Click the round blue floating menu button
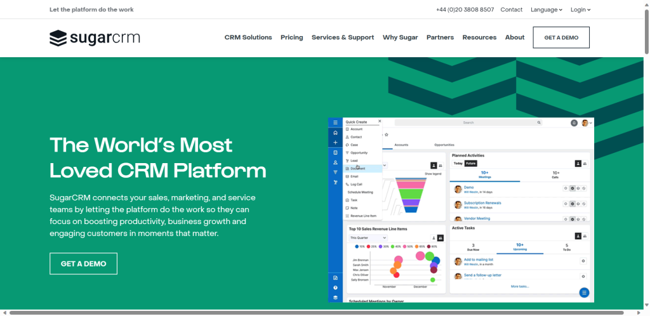This screenshot has width=650, height=316. coord(584,293)
